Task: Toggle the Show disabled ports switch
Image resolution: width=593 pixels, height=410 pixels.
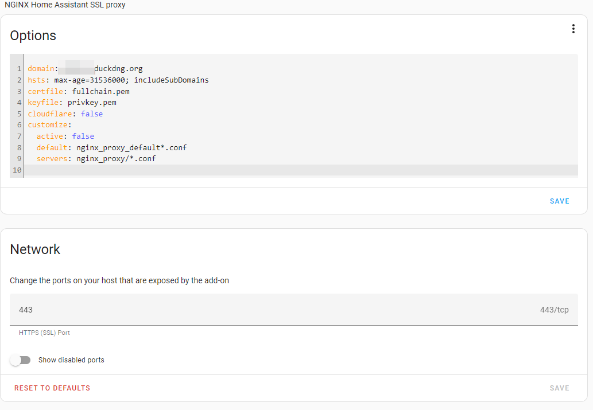Action: (x=21, y=360)
